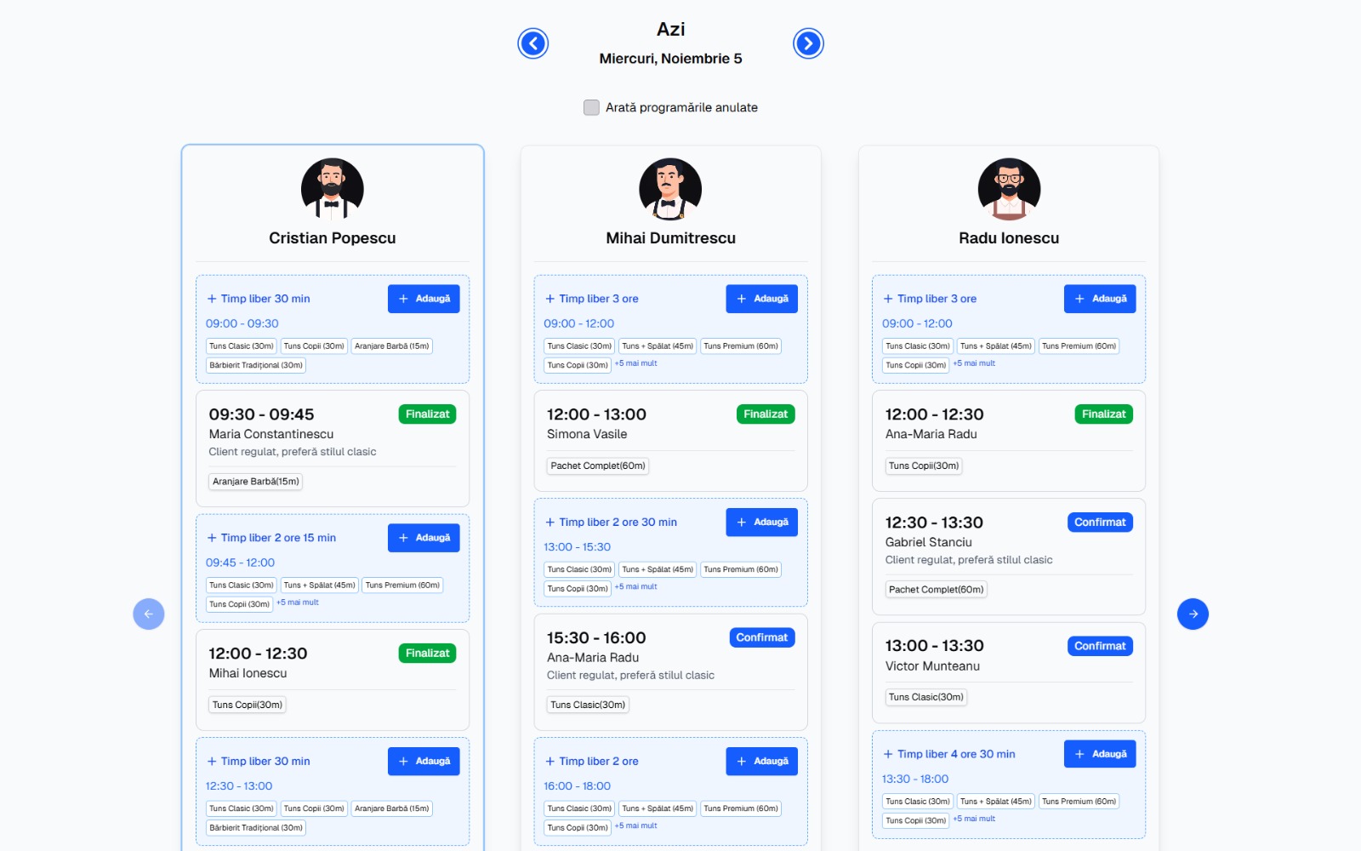Click Finalizat badge on Simona Vasile's appointment
The image size is (1361, 851).
tap(765, 414)
